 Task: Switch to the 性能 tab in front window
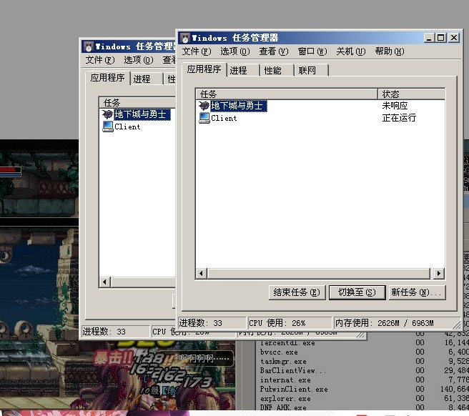click(277, 71)
